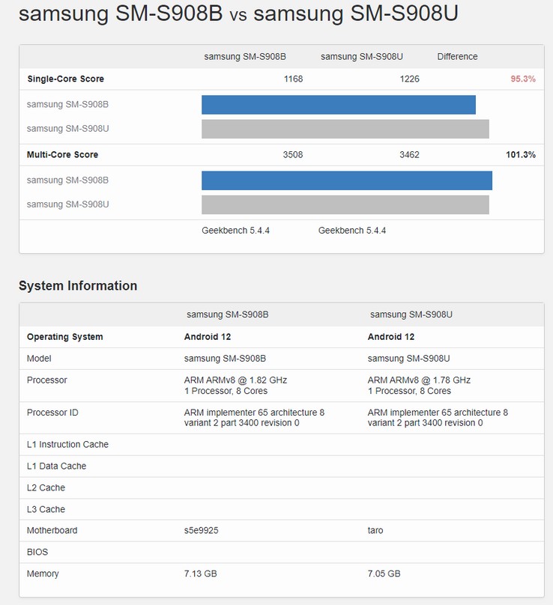Click the multi-core score value 3462

[x=409, y=155]
